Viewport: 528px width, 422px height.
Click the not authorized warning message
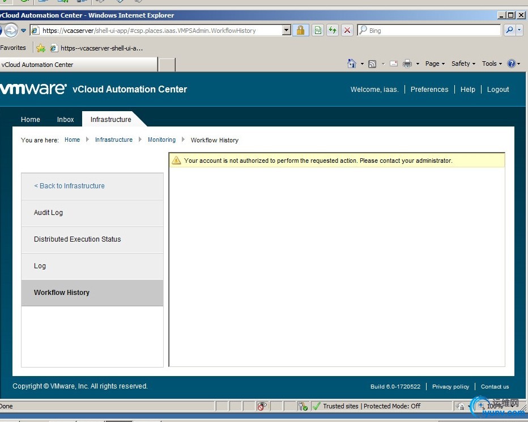[x=318, y=161]
